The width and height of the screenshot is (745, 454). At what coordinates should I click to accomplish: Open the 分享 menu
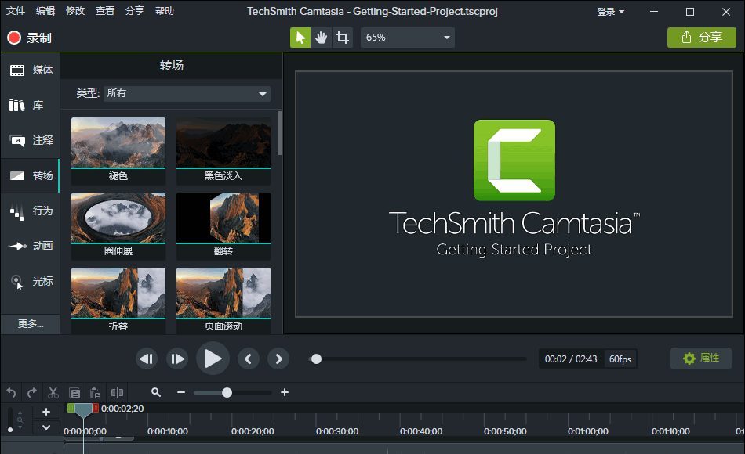point(135,10)
